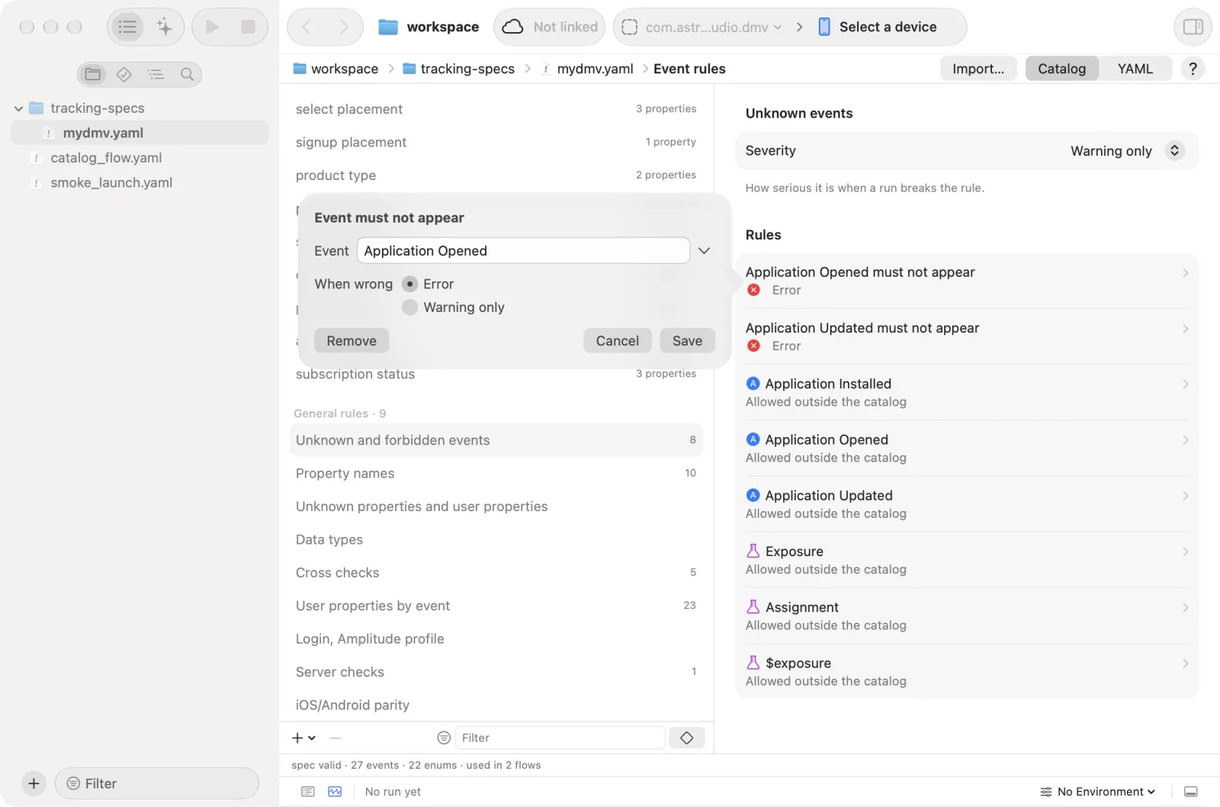The image size is (1220, 807).
Task: Select the Error radio option
Action: coord(409,284)
